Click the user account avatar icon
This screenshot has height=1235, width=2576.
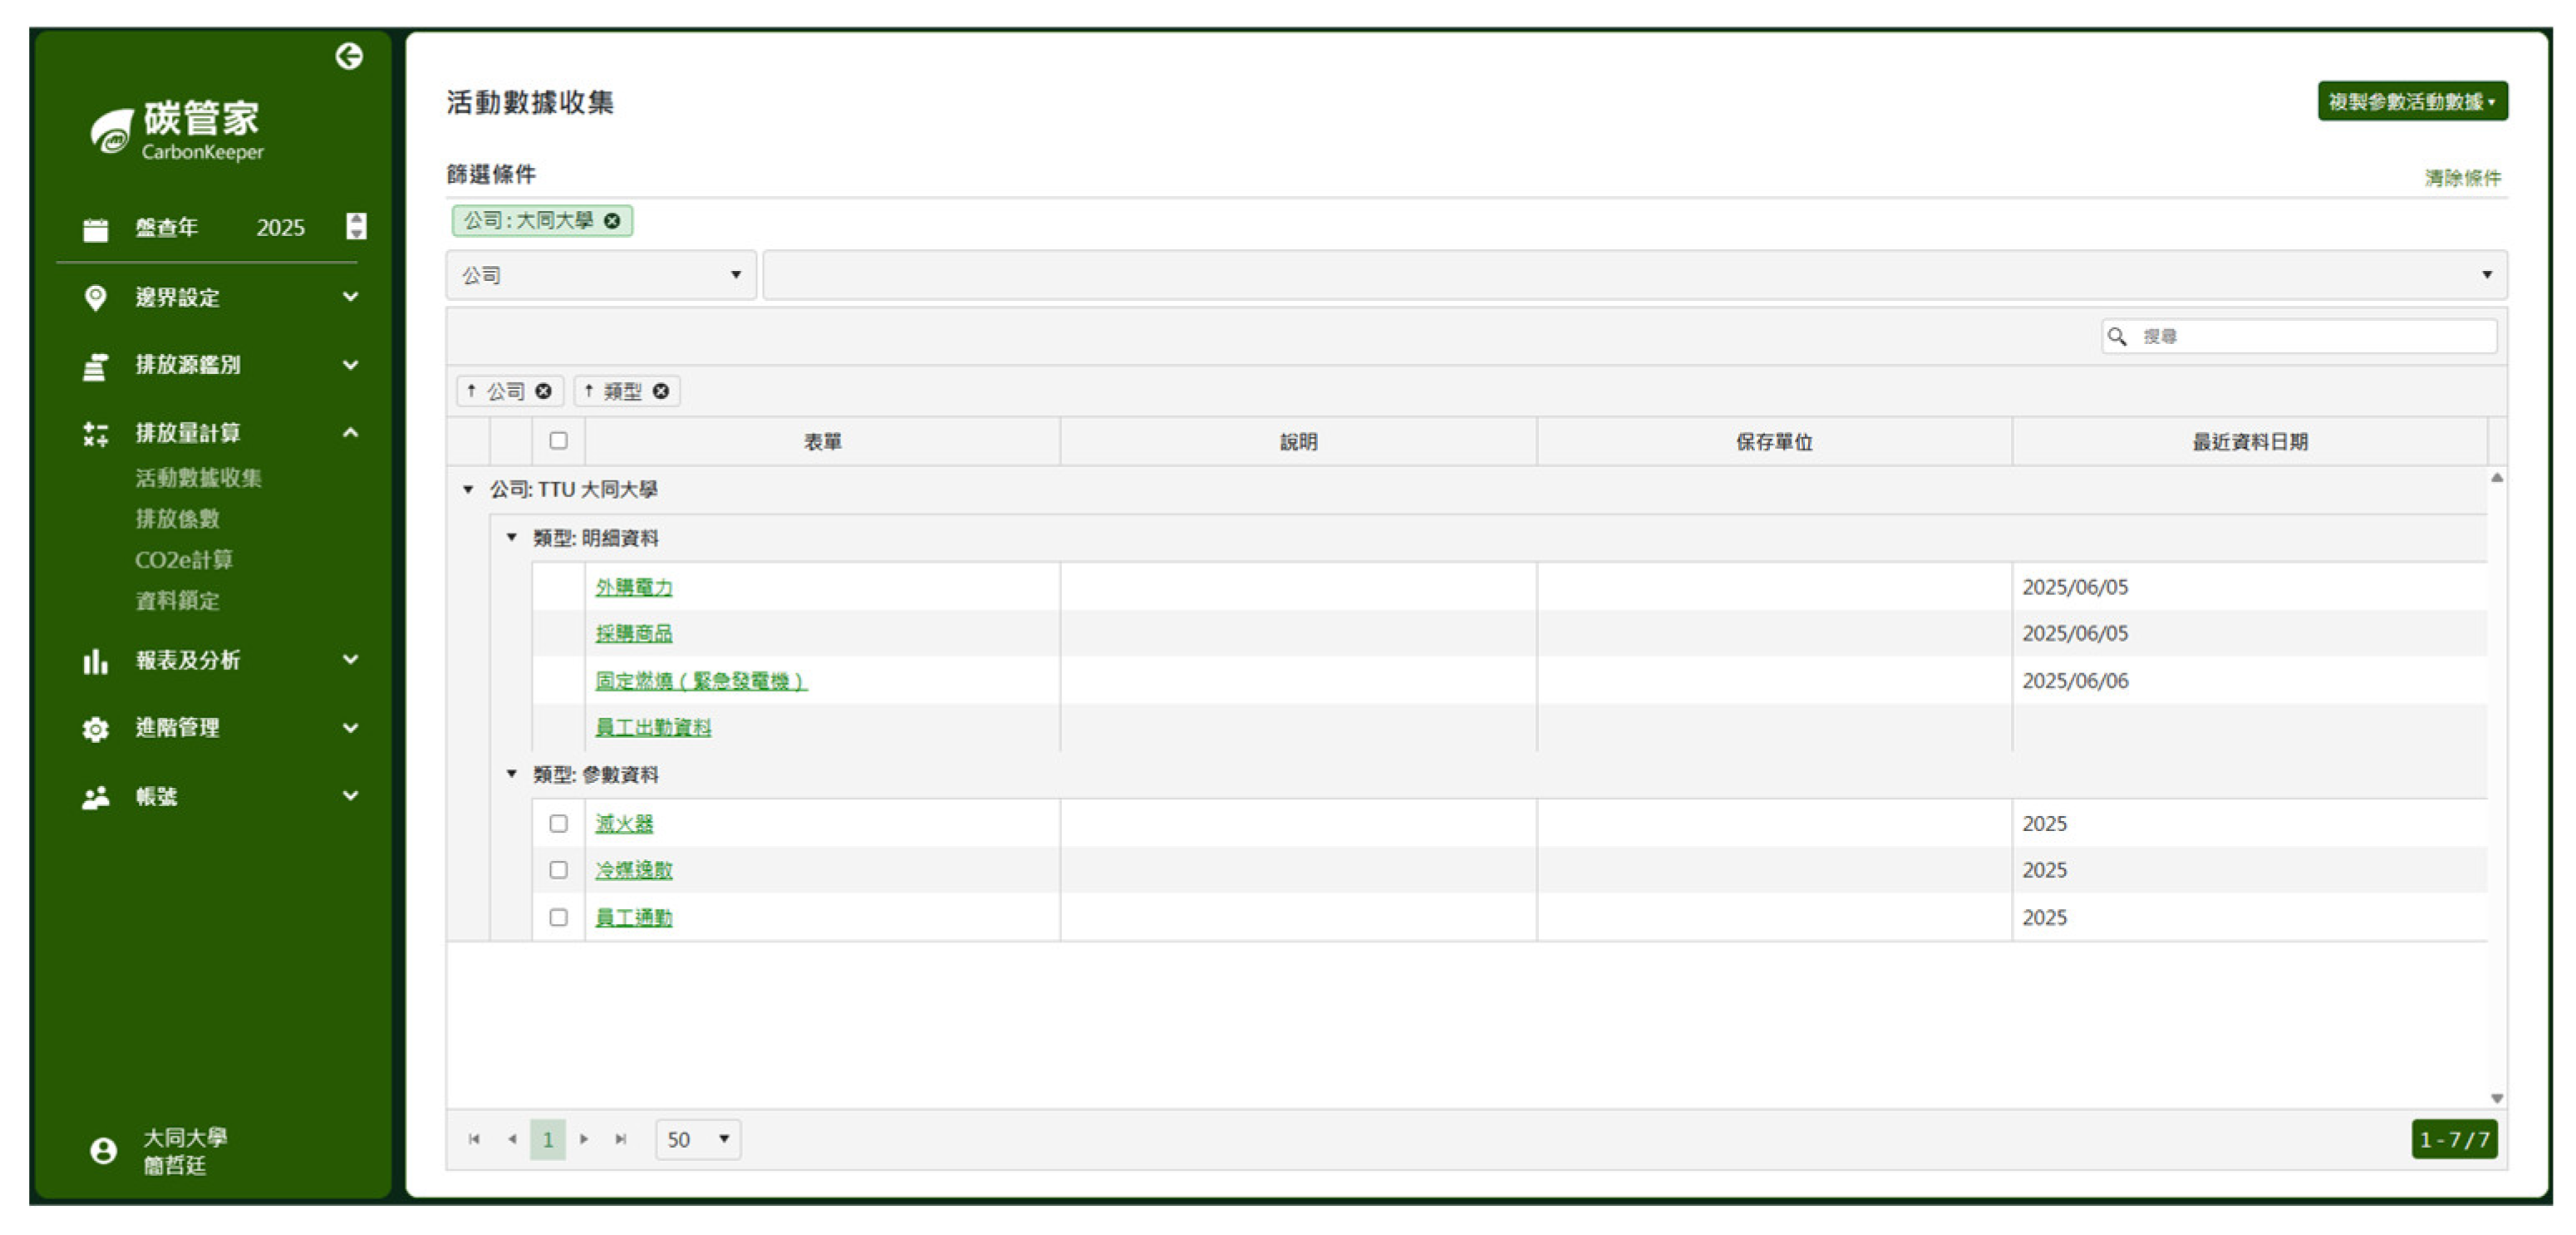pyautogui.click(x=103, y=1150)
